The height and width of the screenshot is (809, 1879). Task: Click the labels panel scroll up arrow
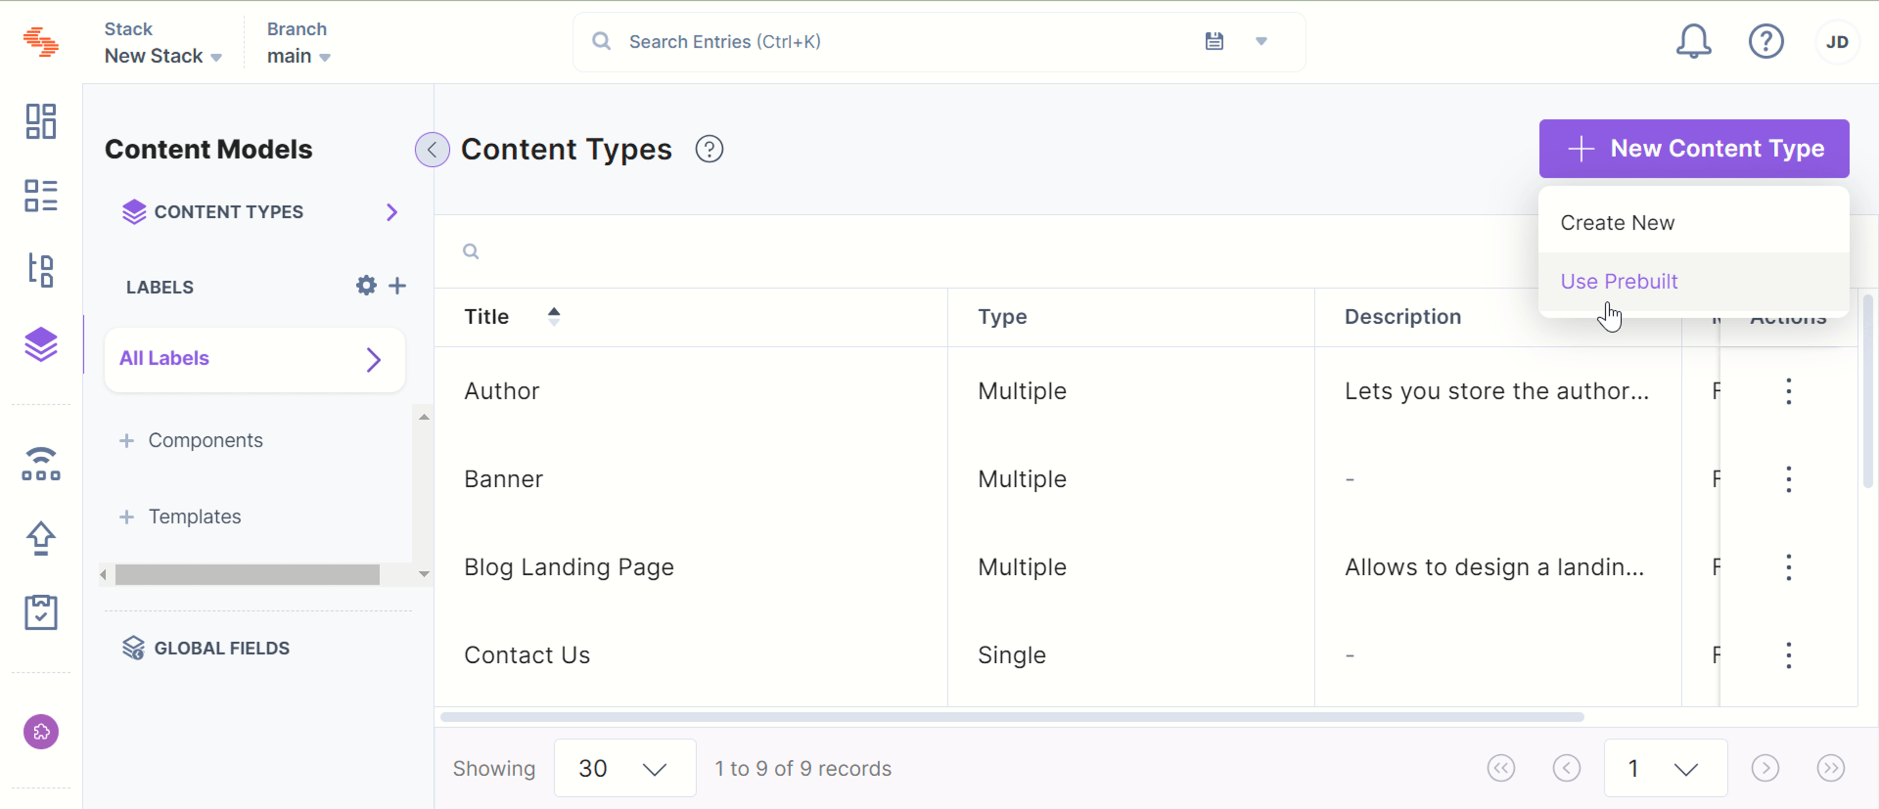[424, 417]
